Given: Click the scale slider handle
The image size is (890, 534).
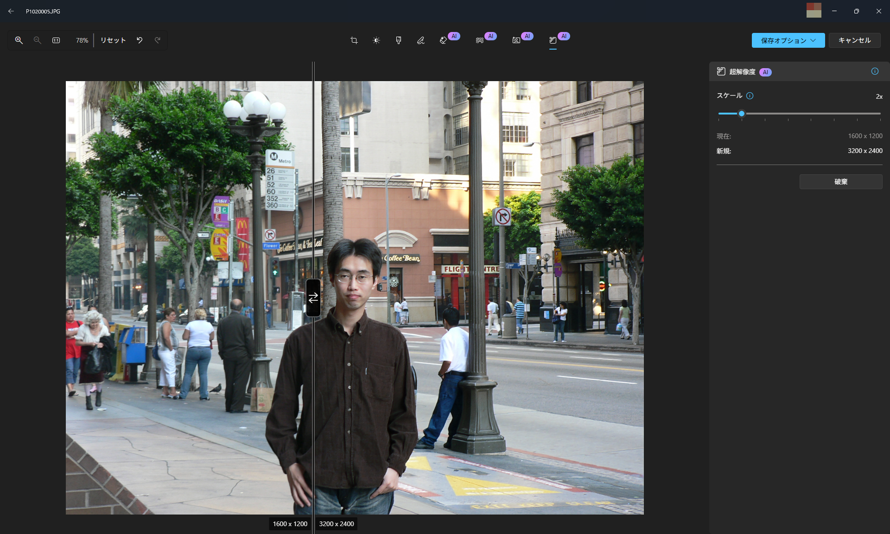Looking at the screenshot, I should point(742,114).
